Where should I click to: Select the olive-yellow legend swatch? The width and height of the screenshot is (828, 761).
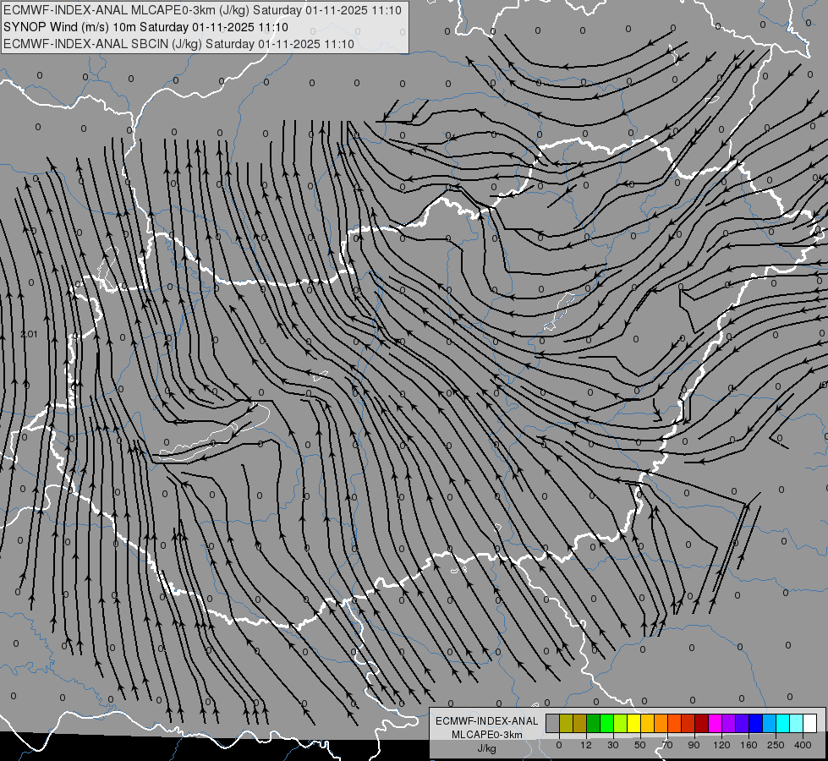point(566,723)
